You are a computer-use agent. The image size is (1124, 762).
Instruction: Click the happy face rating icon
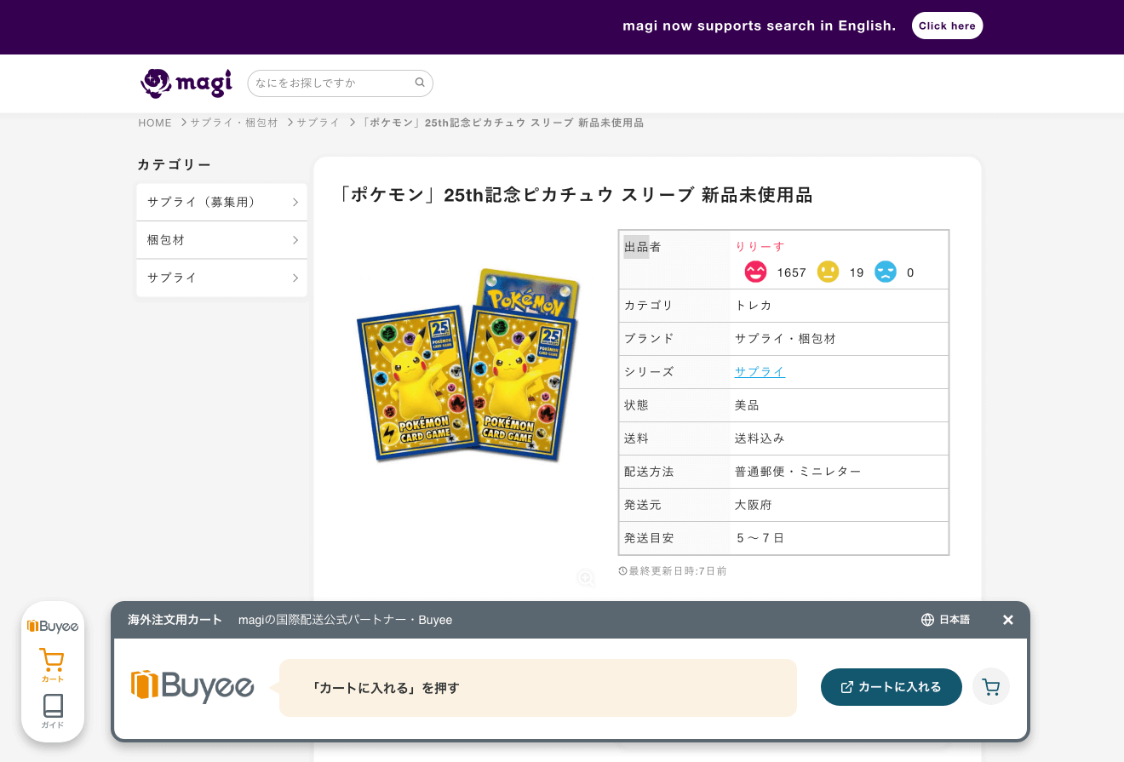pos(755,272)
